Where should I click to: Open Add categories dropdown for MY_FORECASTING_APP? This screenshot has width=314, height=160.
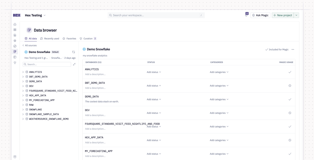tap(219, 154)
